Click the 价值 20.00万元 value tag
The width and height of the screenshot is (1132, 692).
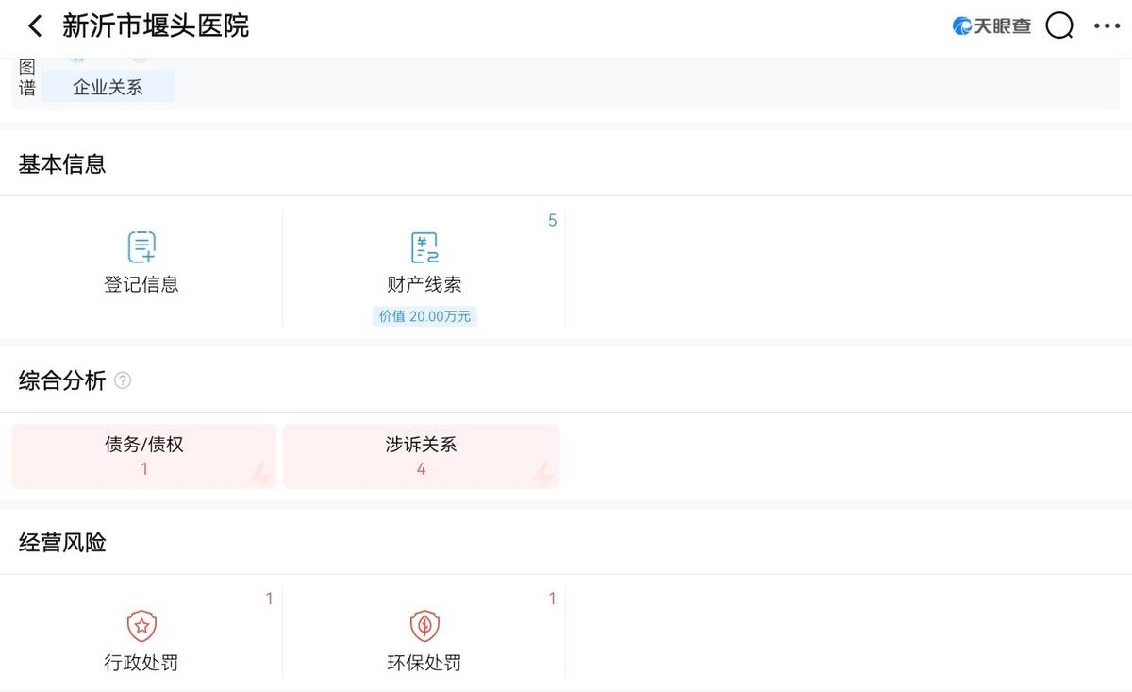click(424, 316)
